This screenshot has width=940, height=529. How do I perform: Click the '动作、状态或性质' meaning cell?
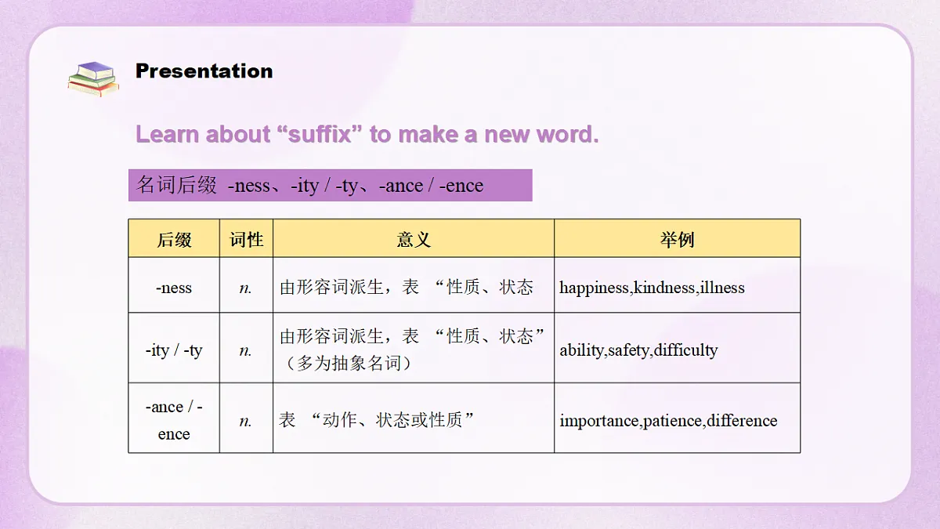414,418
